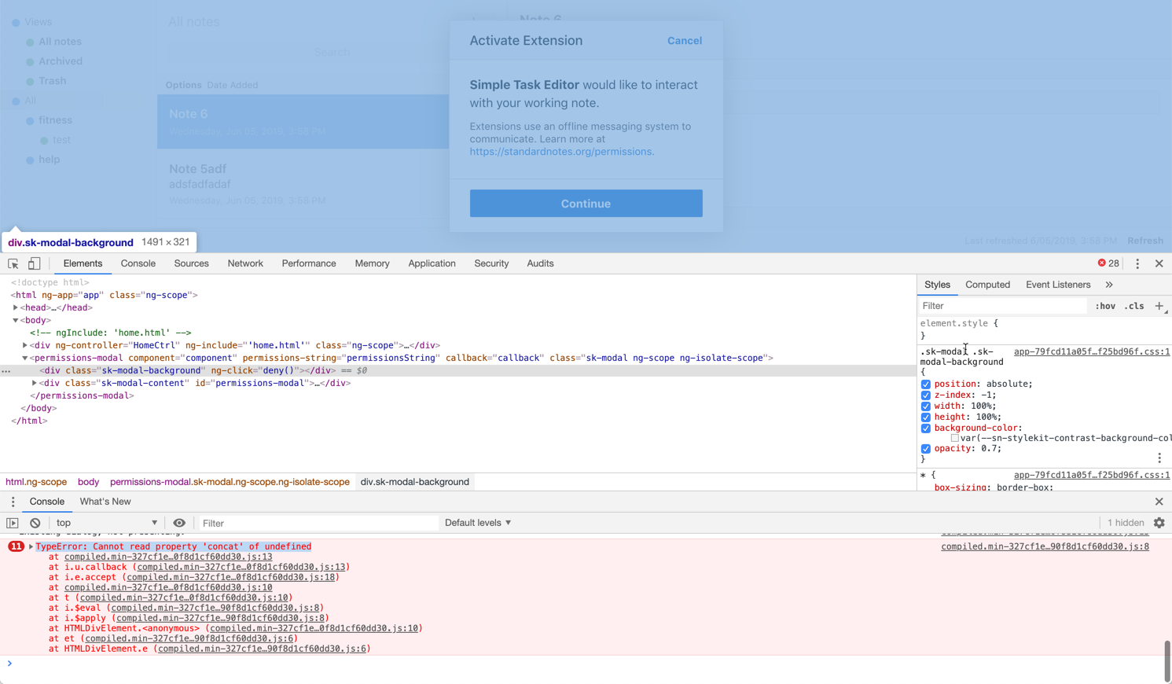Viewport: 1172px width, 684px height.
Task: Uncheck the opacity: 0.7 property
Action: 926,449
